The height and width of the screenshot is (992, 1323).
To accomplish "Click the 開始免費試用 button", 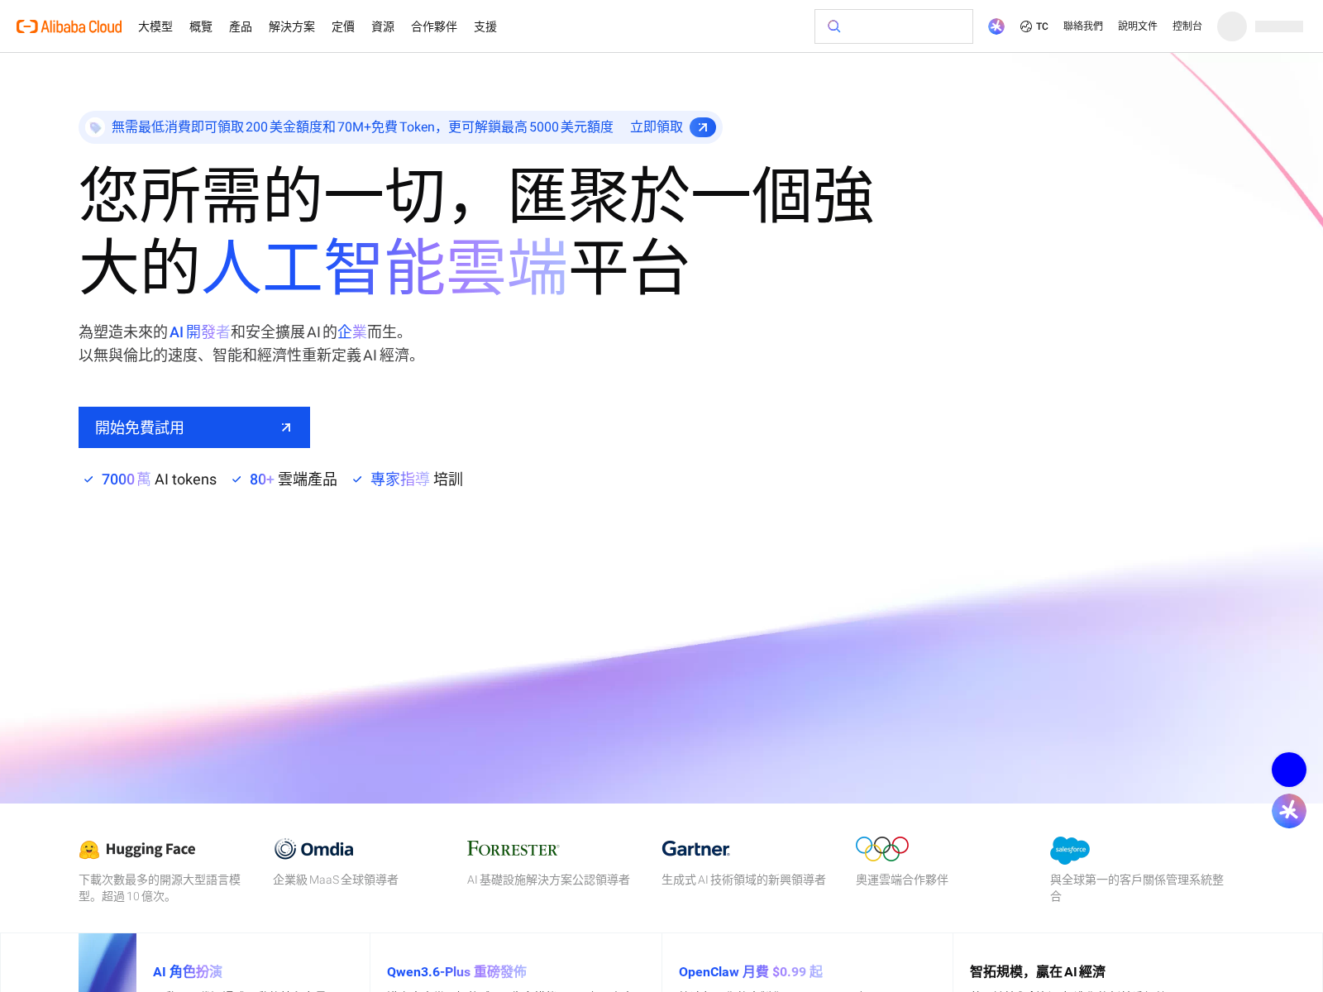I will [193, 427].
